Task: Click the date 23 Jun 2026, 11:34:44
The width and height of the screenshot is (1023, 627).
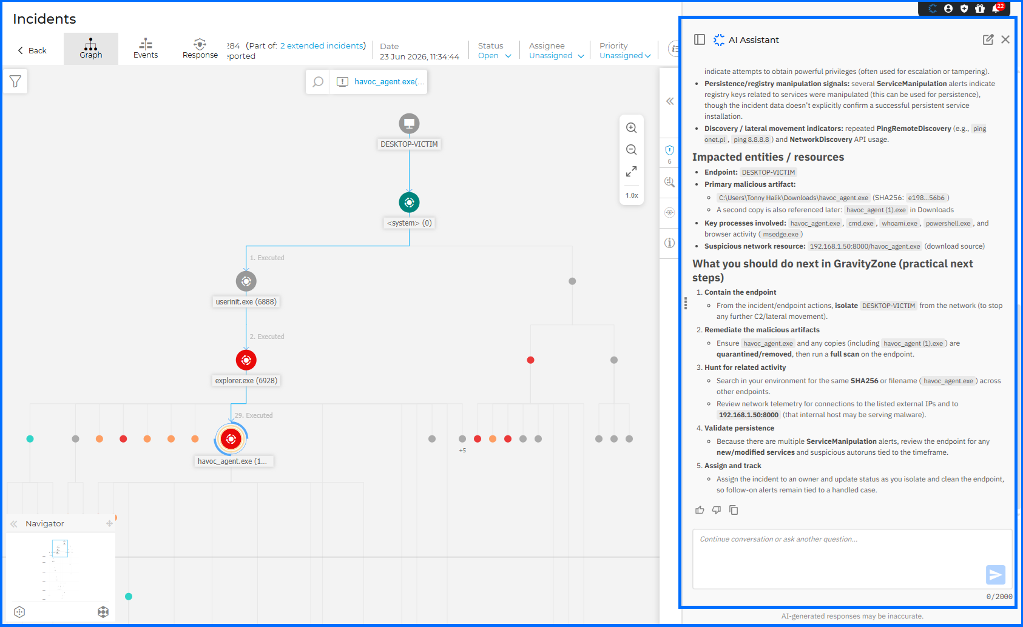Action: click(x=419, y=56)
